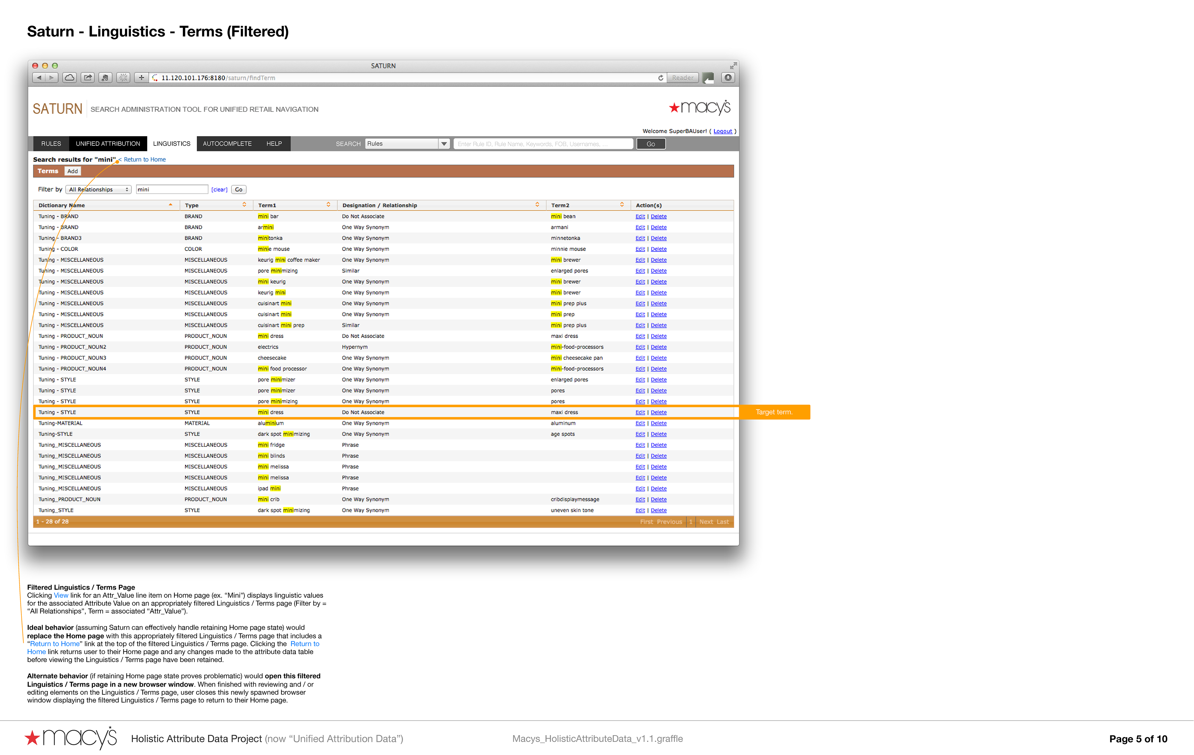Sort via the Designation / Relationship column arrows
The width and height of the screenshot is (1194, 755).
tap(537, 205)
